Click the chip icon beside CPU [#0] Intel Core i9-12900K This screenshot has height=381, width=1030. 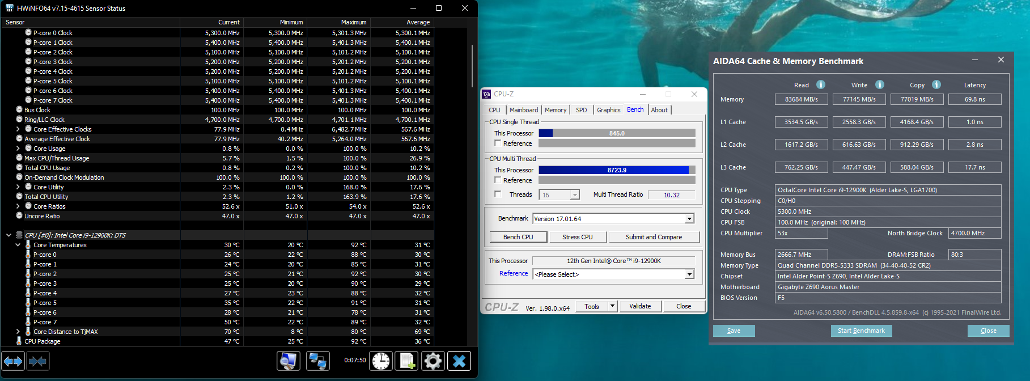(19, 235)
